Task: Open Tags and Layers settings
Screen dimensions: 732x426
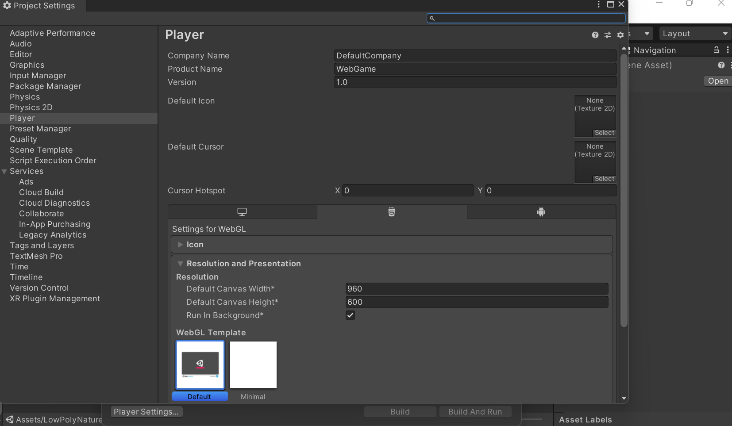Action: point(42,246)
